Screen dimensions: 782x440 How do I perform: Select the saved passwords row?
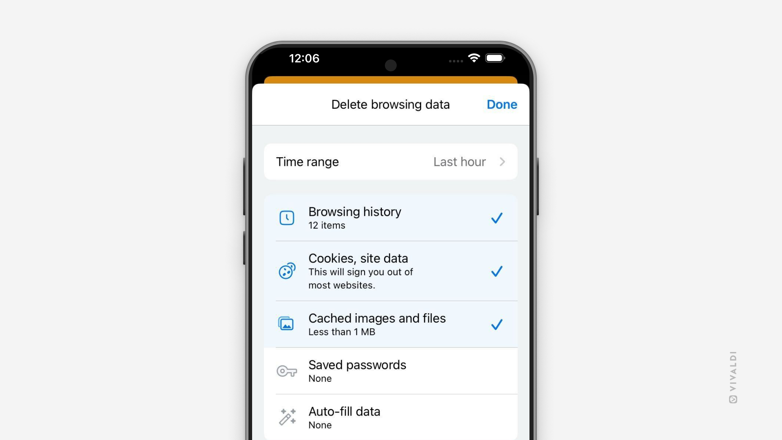(x=391, y=371)
